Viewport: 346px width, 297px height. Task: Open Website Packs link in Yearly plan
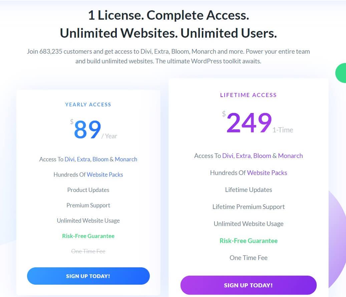(x=105, y=175)
